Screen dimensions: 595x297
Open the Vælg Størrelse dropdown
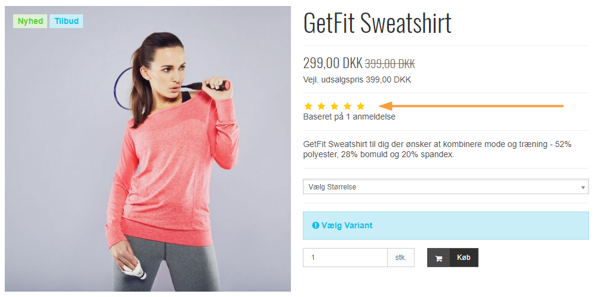(x=446, y=187)
